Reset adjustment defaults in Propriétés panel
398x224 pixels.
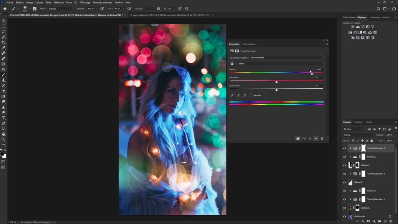(310, 138)
